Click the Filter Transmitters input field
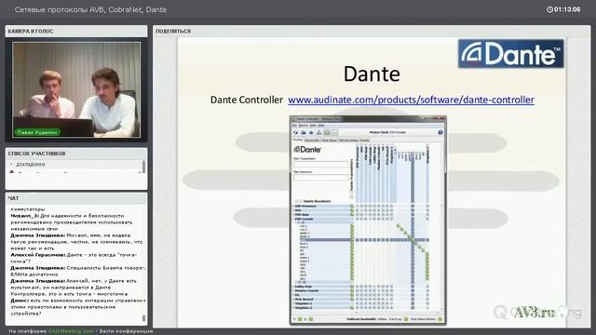The width and height of the screenshot is (596, 335). [x=321, y=165]
